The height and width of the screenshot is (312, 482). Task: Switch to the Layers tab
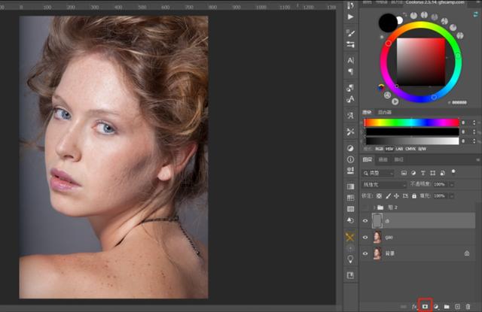pos(368,159)
